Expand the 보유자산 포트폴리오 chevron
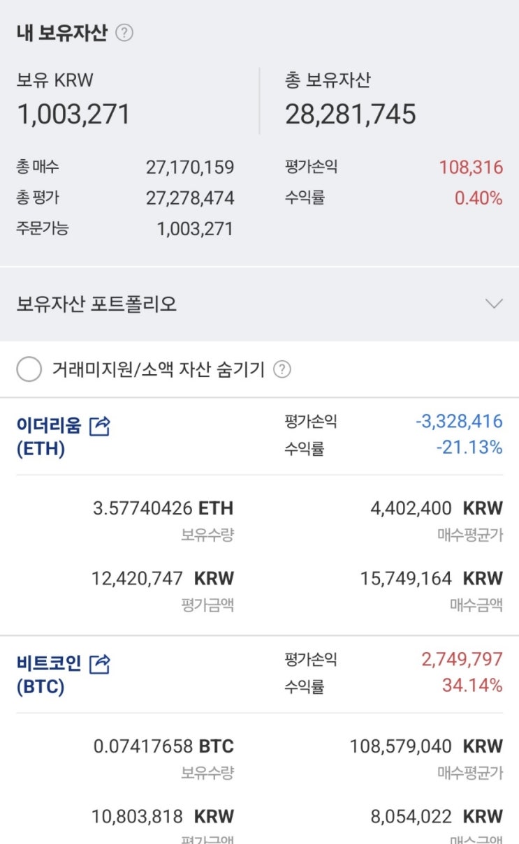The width and height of the screenshot is (519, 844). click(x=494, y=304)
